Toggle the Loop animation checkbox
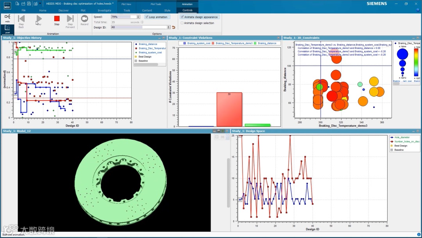 [x=157, y=17]
